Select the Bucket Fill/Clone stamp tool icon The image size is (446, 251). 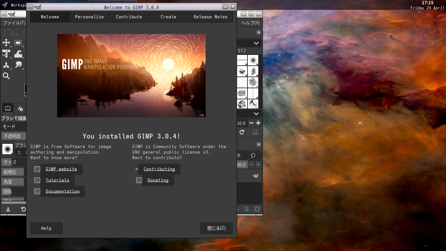[x=6, y=65]
